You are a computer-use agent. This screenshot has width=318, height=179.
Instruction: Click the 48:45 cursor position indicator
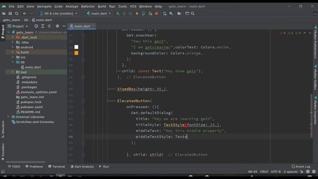(252, 172)
